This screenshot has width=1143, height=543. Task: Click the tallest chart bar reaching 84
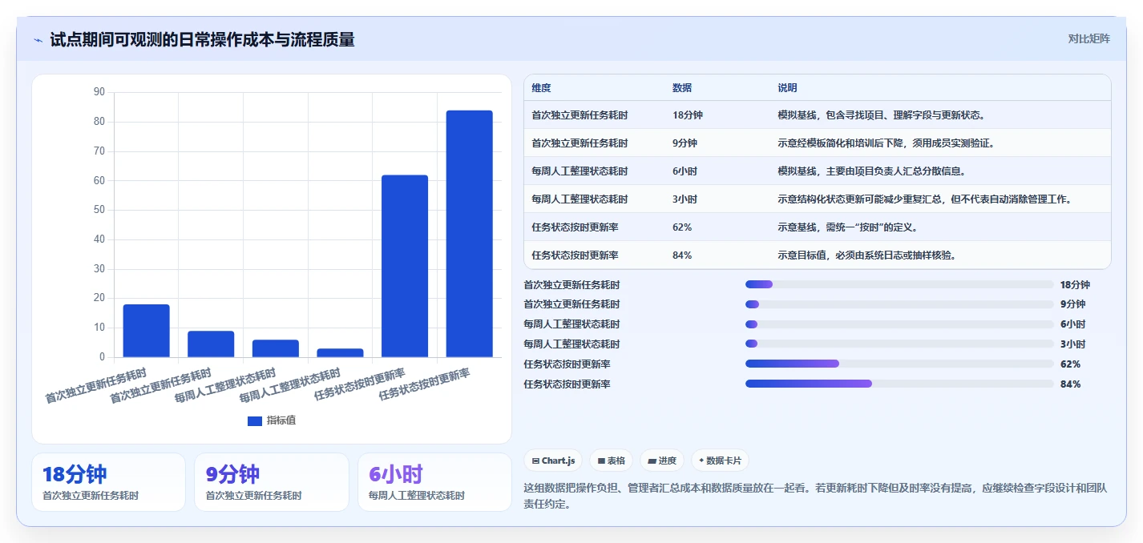click(469, 234)
